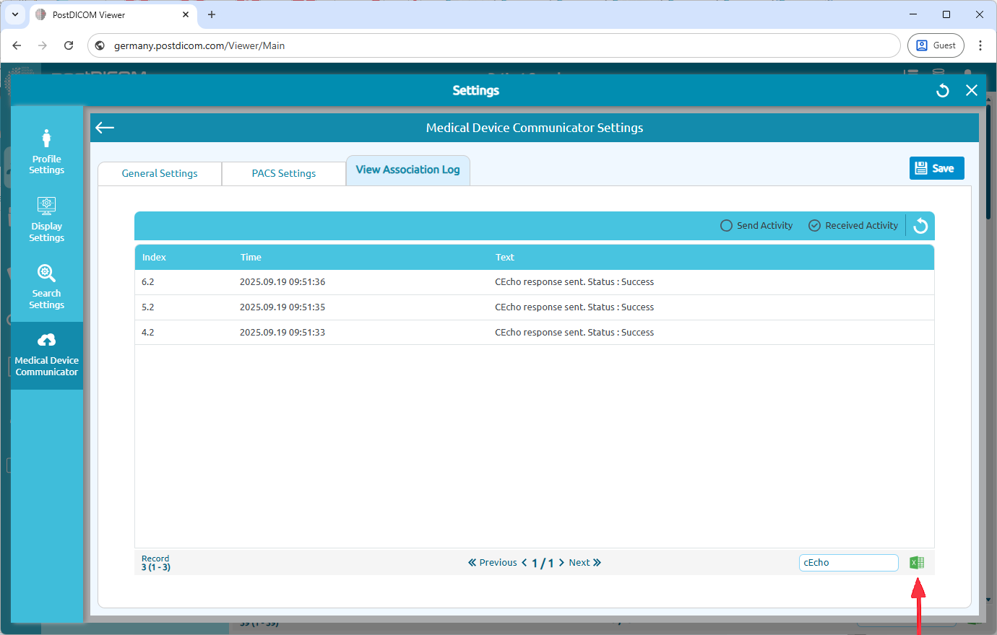The width and height of the screenshot is (997, 635).
Task: Switch to the PACS Settings tab
Action: (x=283, y=173)
